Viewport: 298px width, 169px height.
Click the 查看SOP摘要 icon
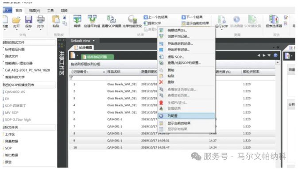click(112, 19)
